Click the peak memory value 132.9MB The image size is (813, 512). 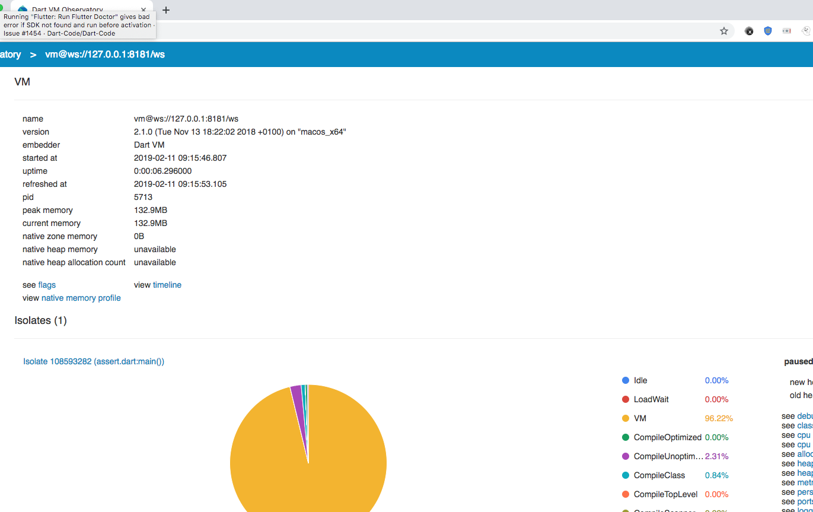pos(151,210)
